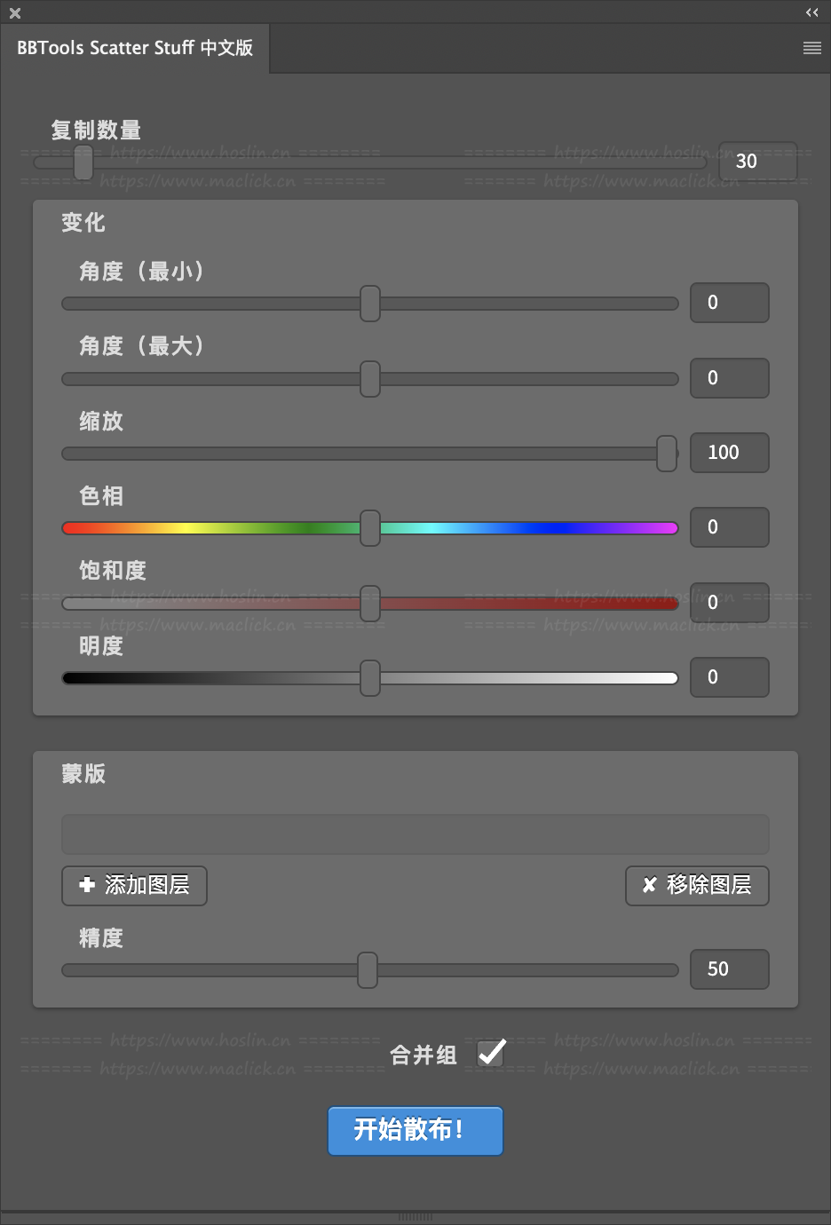
Task: Select the BBTools Scatter Stuff 中文版 tab
Action: point(135,48)
